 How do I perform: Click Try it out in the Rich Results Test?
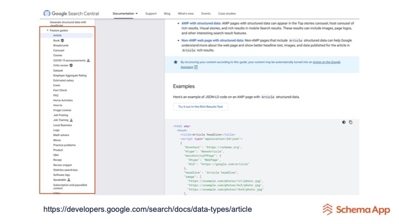[200, 107]
